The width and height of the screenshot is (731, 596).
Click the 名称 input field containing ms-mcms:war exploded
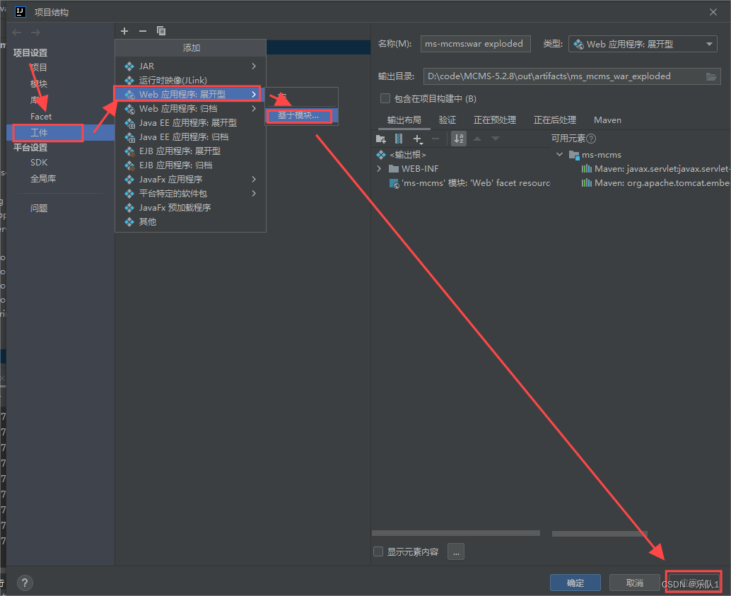point(475,44)
